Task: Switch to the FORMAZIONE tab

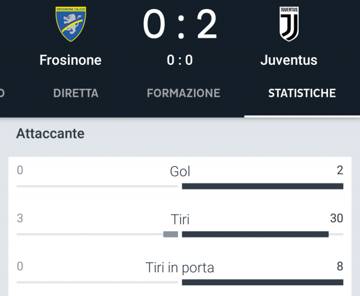Action: (x=183, y=93)
